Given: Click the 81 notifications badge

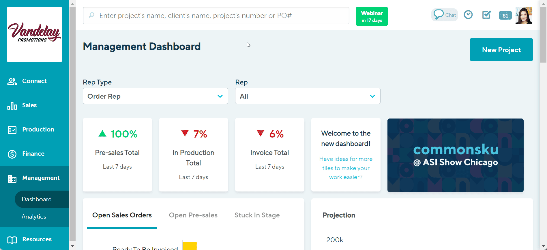Looking at the screenshot, I should point(505,16).
